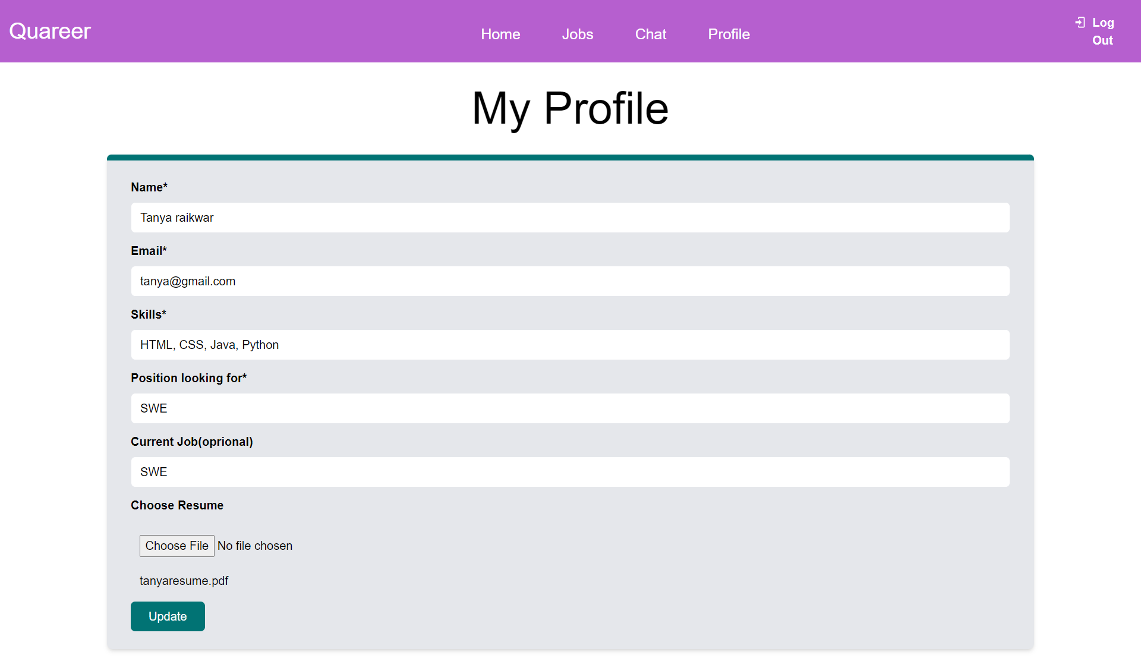Click the Current Job input field

tap(570, 472)
